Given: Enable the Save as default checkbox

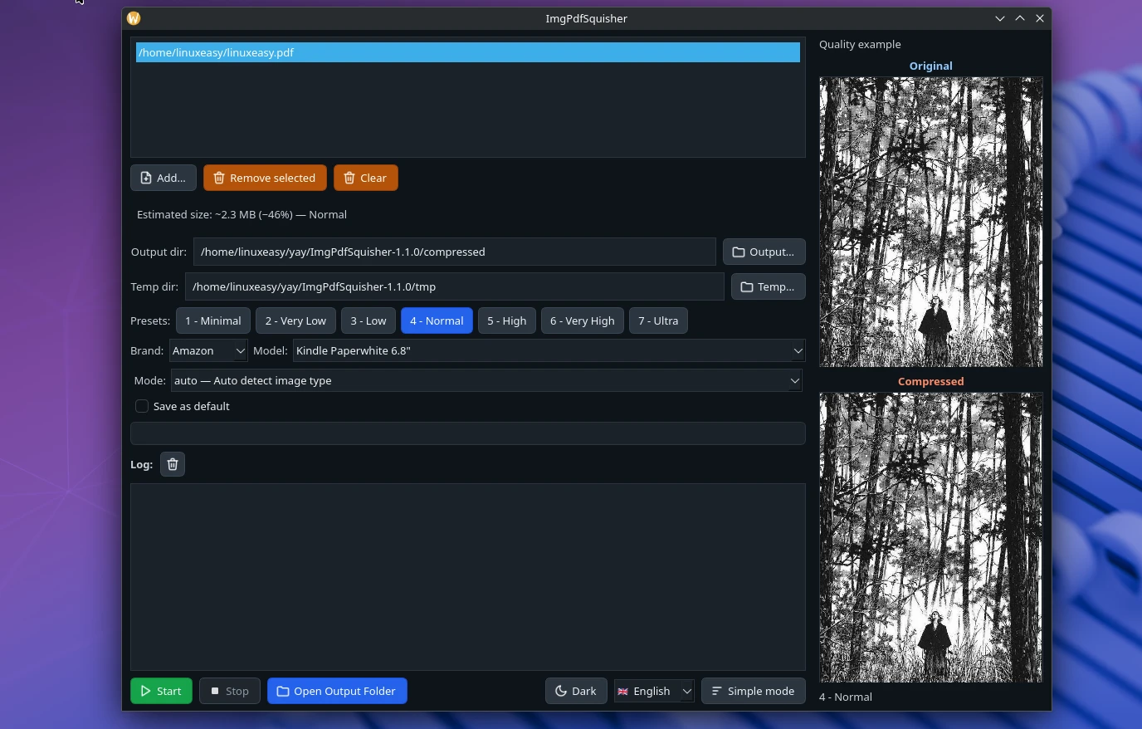Looking at the screenshot, I should pos(142,406).
